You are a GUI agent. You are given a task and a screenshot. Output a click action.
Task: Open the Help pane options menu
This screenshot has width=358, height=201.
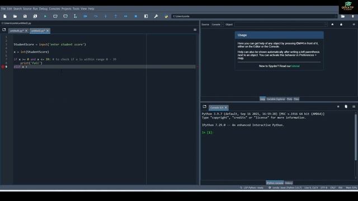tap(354, 25)
